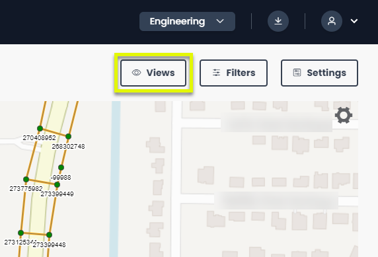The image size is (378, 257).
Task: Expand the user account menu chevron
Action: coord(354,21)
